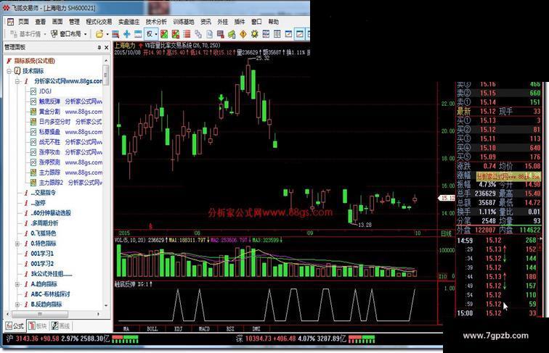Screen dimensions: 549x353
Task: Expand the 0.特色指标 group
Action: (17, 244)
